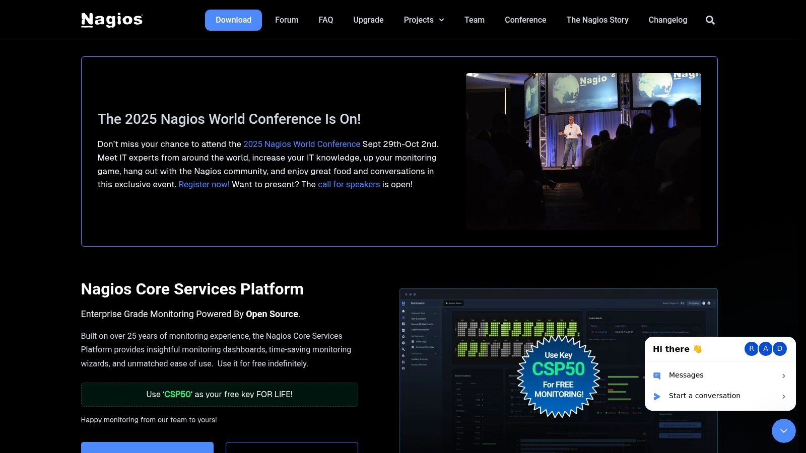Click the chat agent avatar R
Image resolution: width=806 pixels, height=453 pixels.
(x=751, y=349)
